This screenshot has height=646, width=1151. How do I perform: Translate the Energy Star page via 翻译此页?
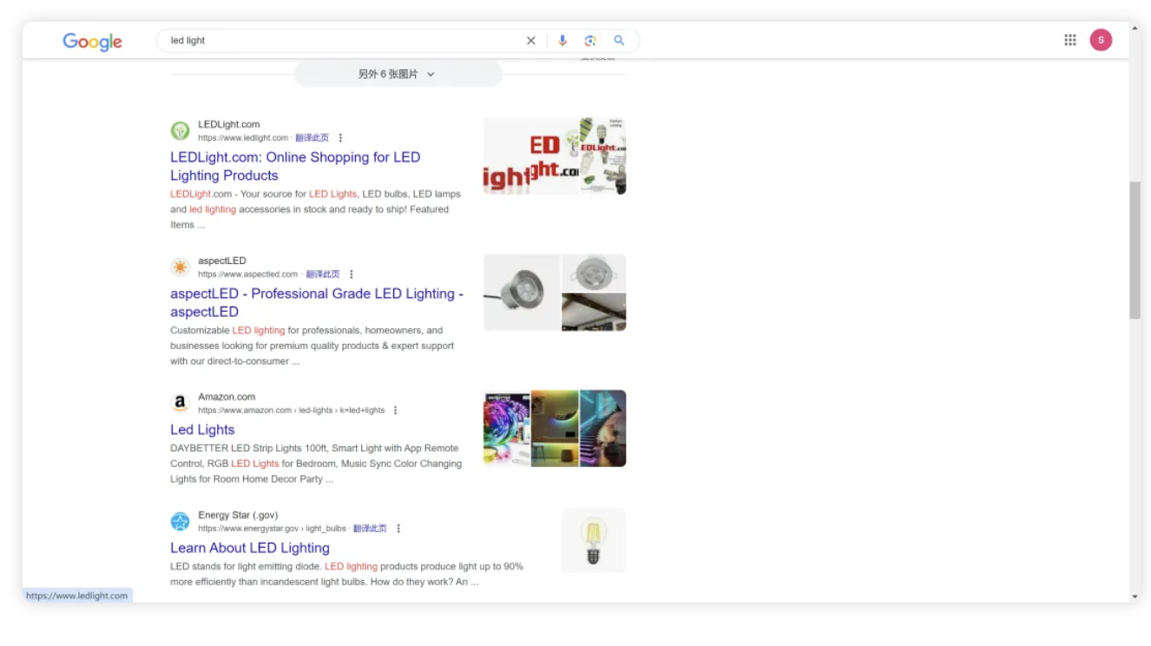click(x=370, y=529)
